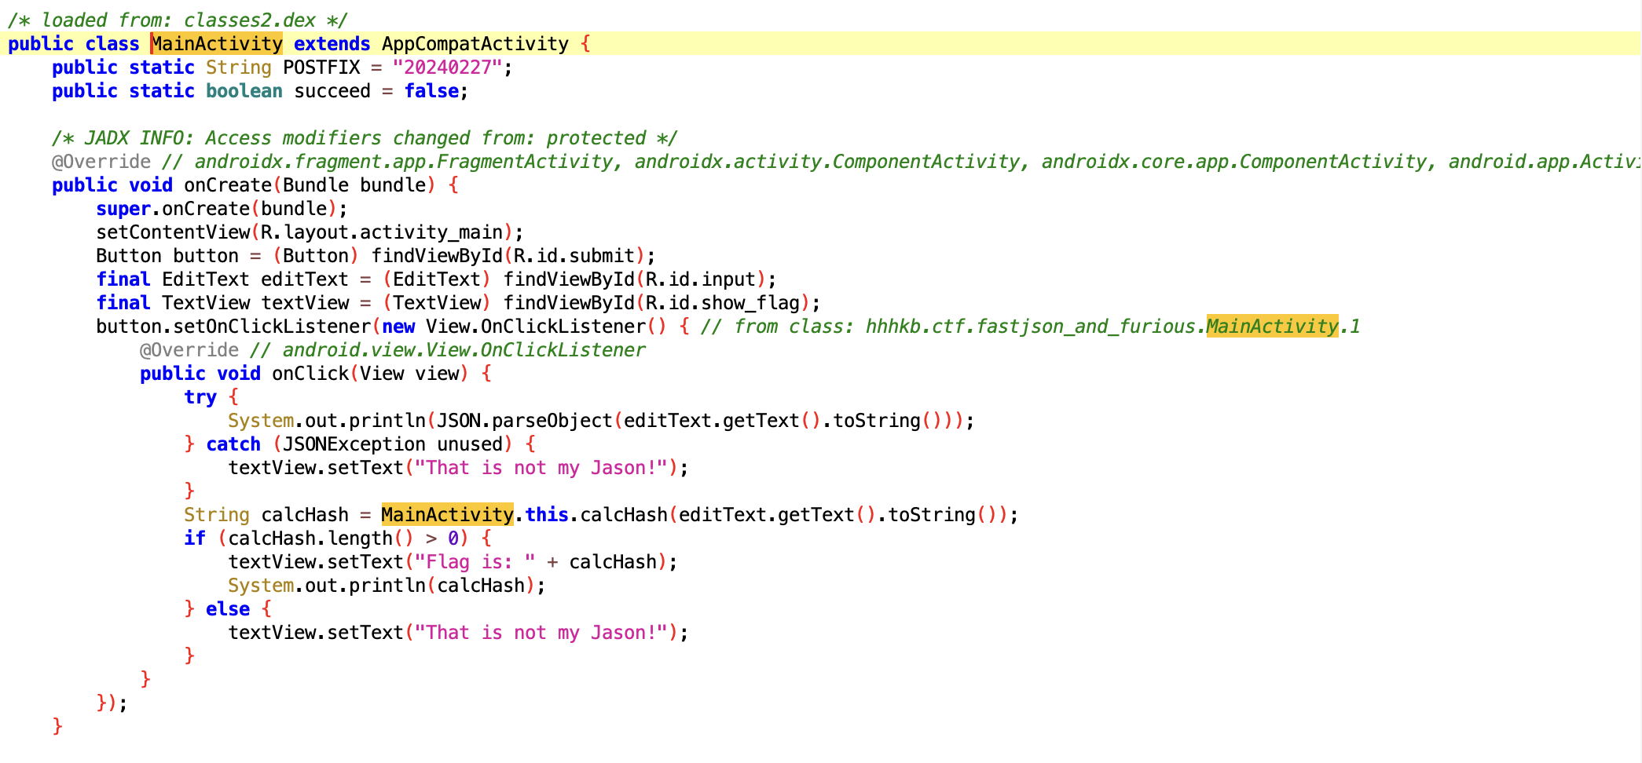Click the AppCompatActivity superclass name
Image resolution: width=1642 pixels, height=763 pixels.
pyautogui.click(x=475, y=44)
